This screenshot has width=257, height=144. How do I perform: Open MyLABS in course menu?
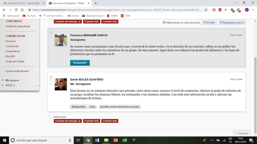point(10,56)
